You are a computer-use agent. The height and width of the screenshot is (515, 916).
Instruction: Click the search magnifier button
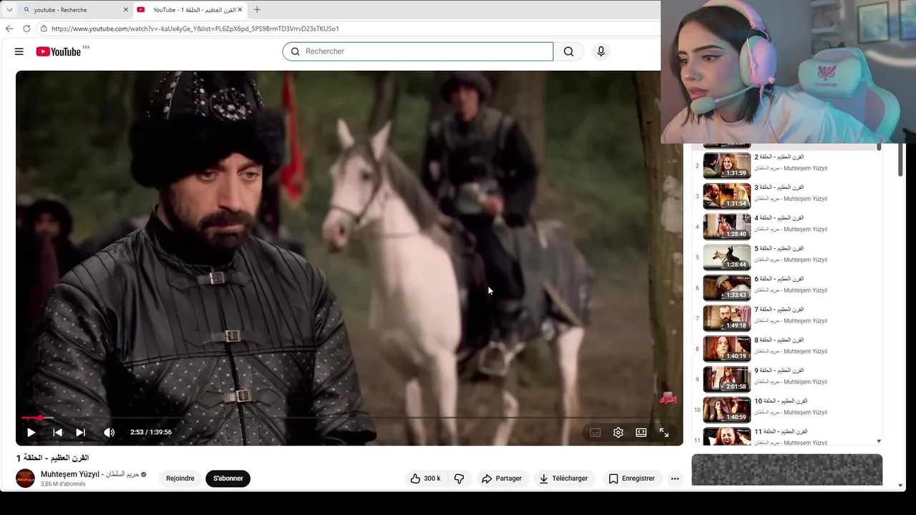click(568, 51)
